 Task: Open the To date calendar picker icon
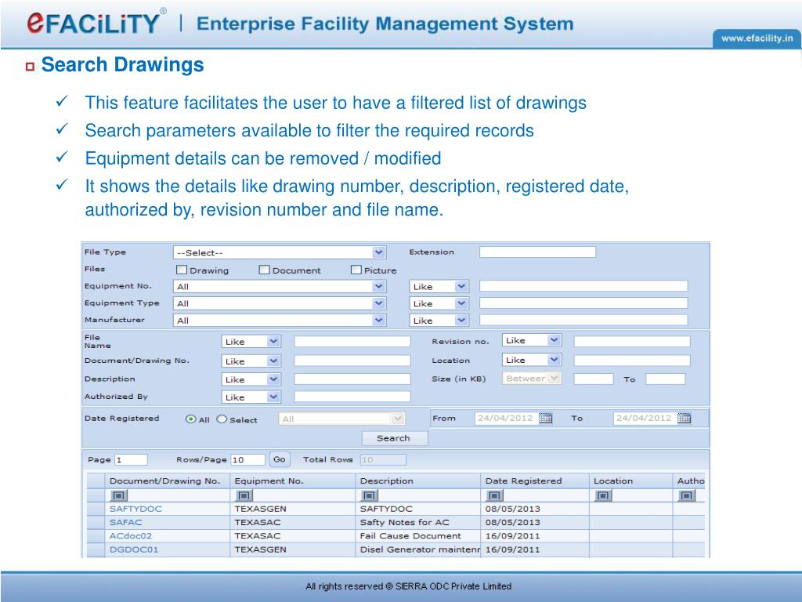click(x=684, y=419)
